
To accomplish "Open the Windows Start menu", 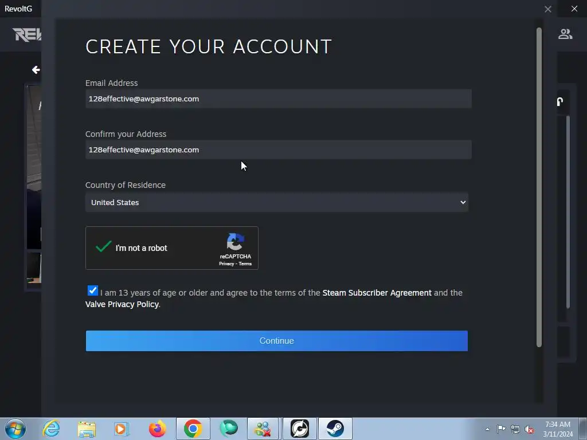I will click(15, 429).
